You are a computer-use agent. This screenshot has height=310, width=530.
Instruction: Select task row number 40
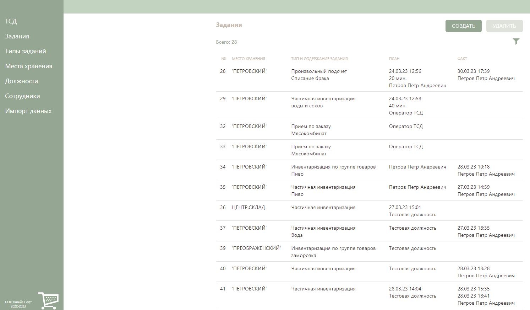coord(369,272)
